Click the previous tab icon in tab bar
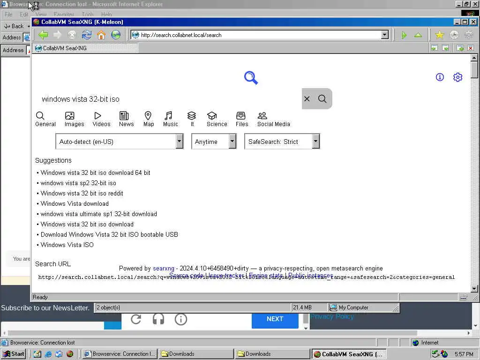The width and height of the screenshot is (480, 360). click(435, 48)
